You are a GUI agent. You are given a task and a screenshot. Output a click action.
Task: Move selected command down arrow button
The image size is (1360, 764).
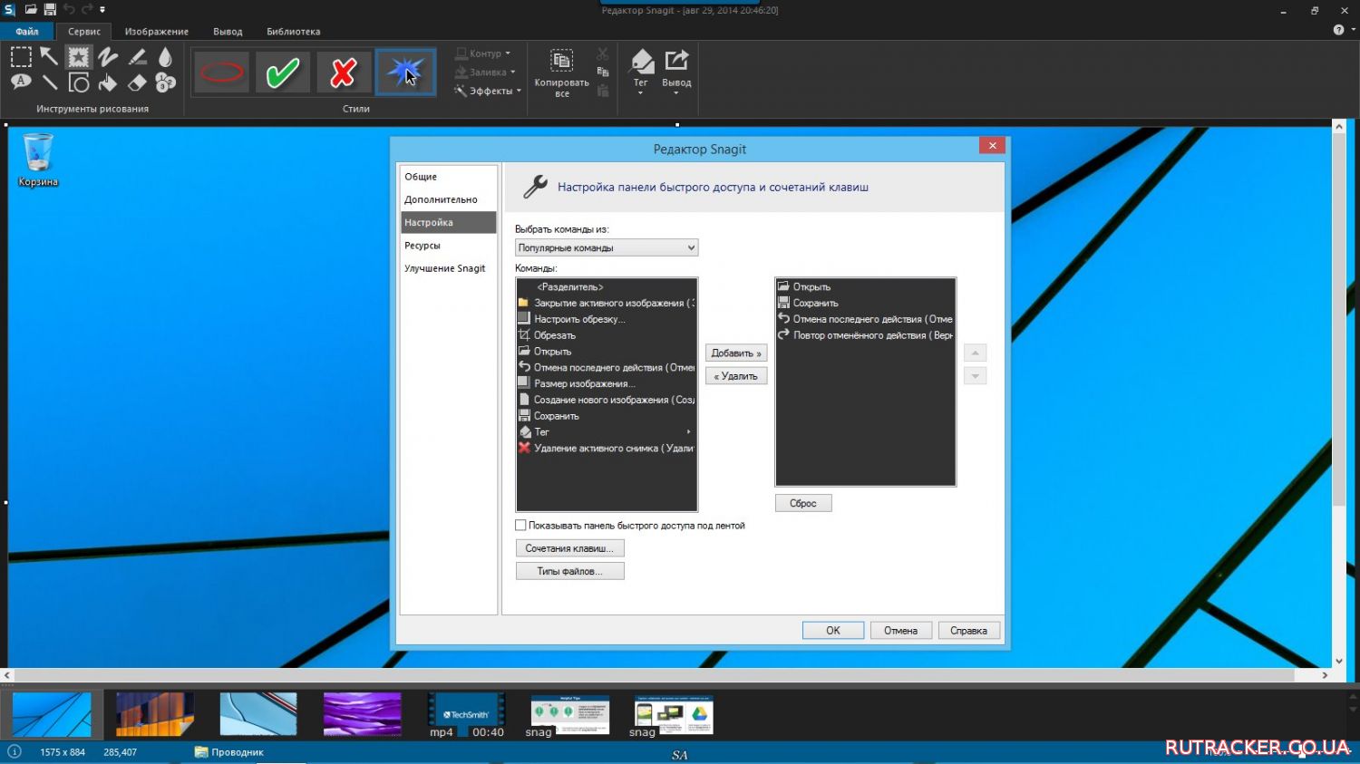[x=975, y=376]
